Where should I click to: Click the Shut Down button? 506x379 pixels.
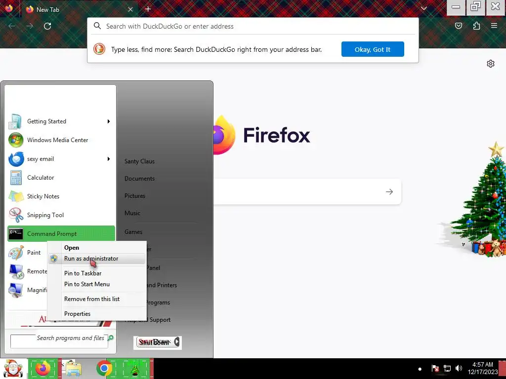155,342
